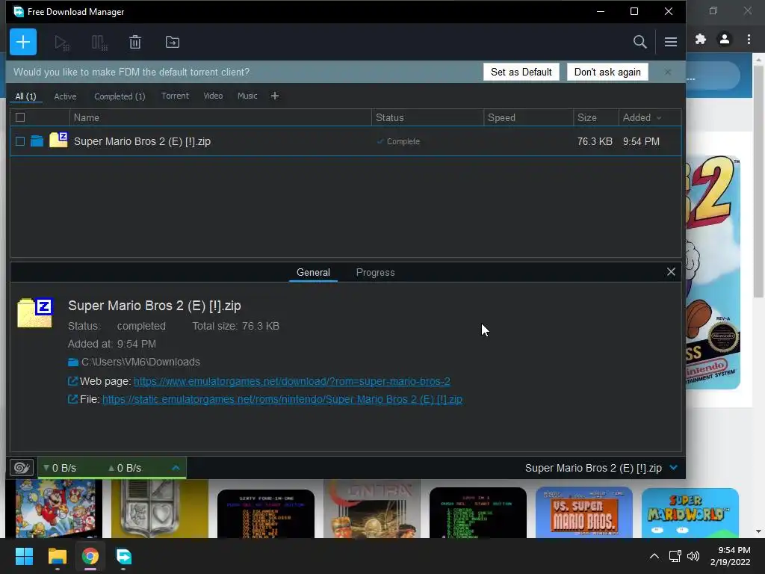Close the download details panel

(671, 272)
